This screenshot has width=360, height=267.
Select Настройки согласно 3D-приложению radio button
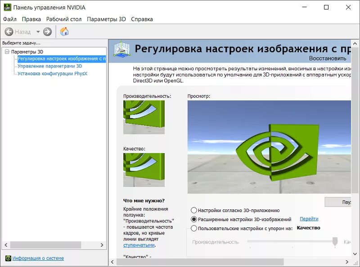click(194, 210)
